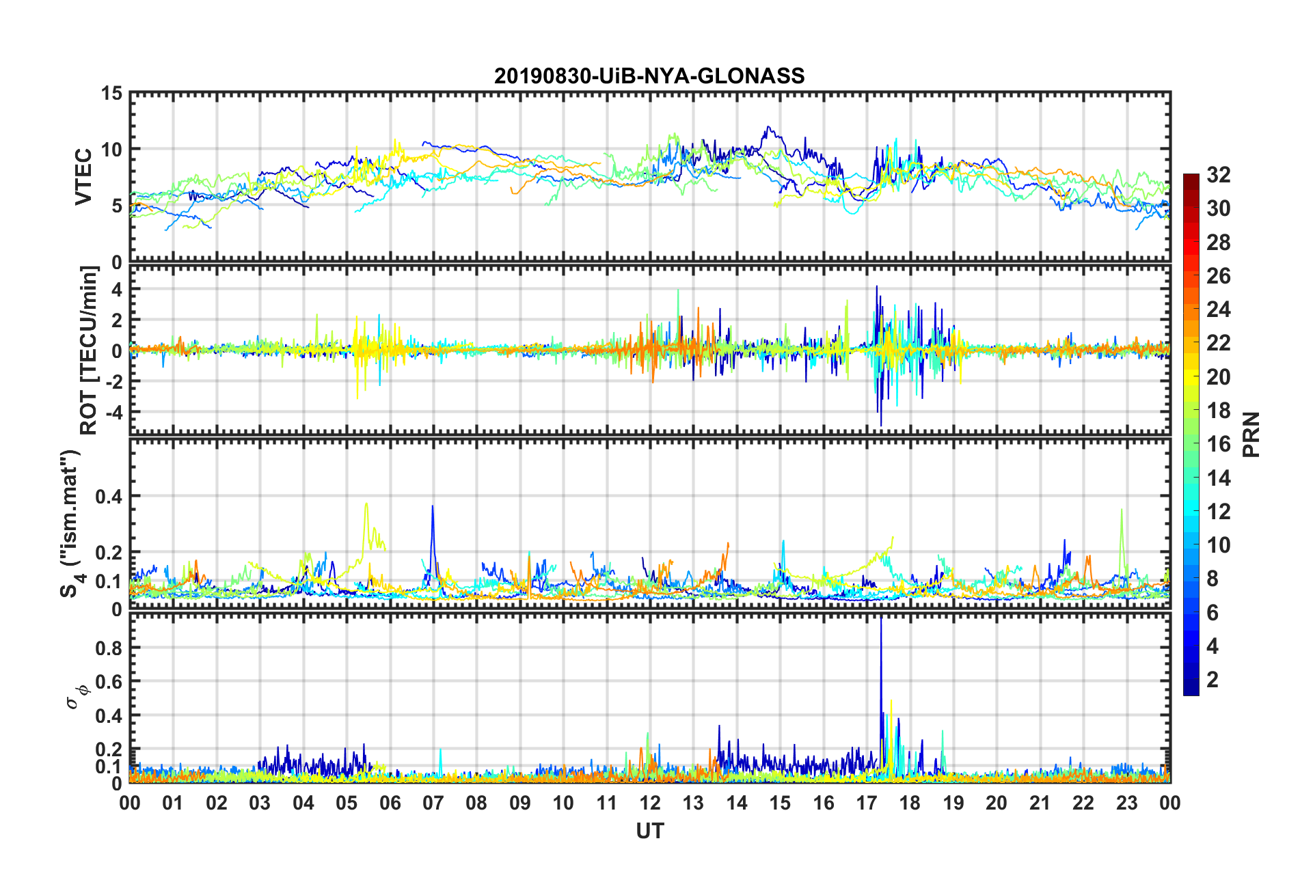The image size is (1300, 869).
Task: Click the UT x-axis label
Action: [x=650, y=831]
